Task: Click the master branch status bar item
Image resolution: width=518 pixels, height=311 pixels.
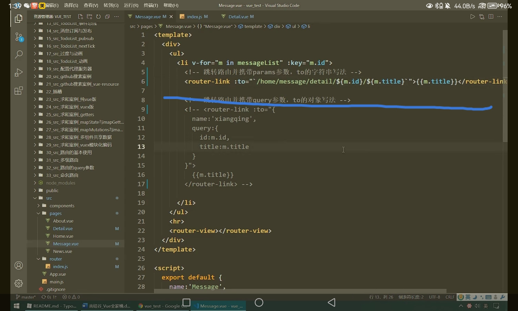Action: 26,297
